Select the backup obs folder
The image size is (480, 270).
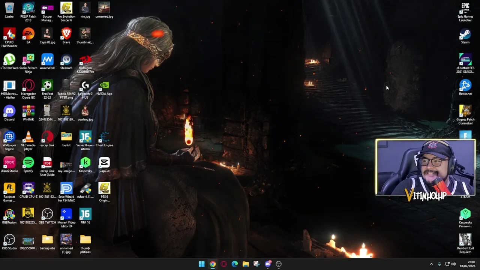click(x=47, y=242)
